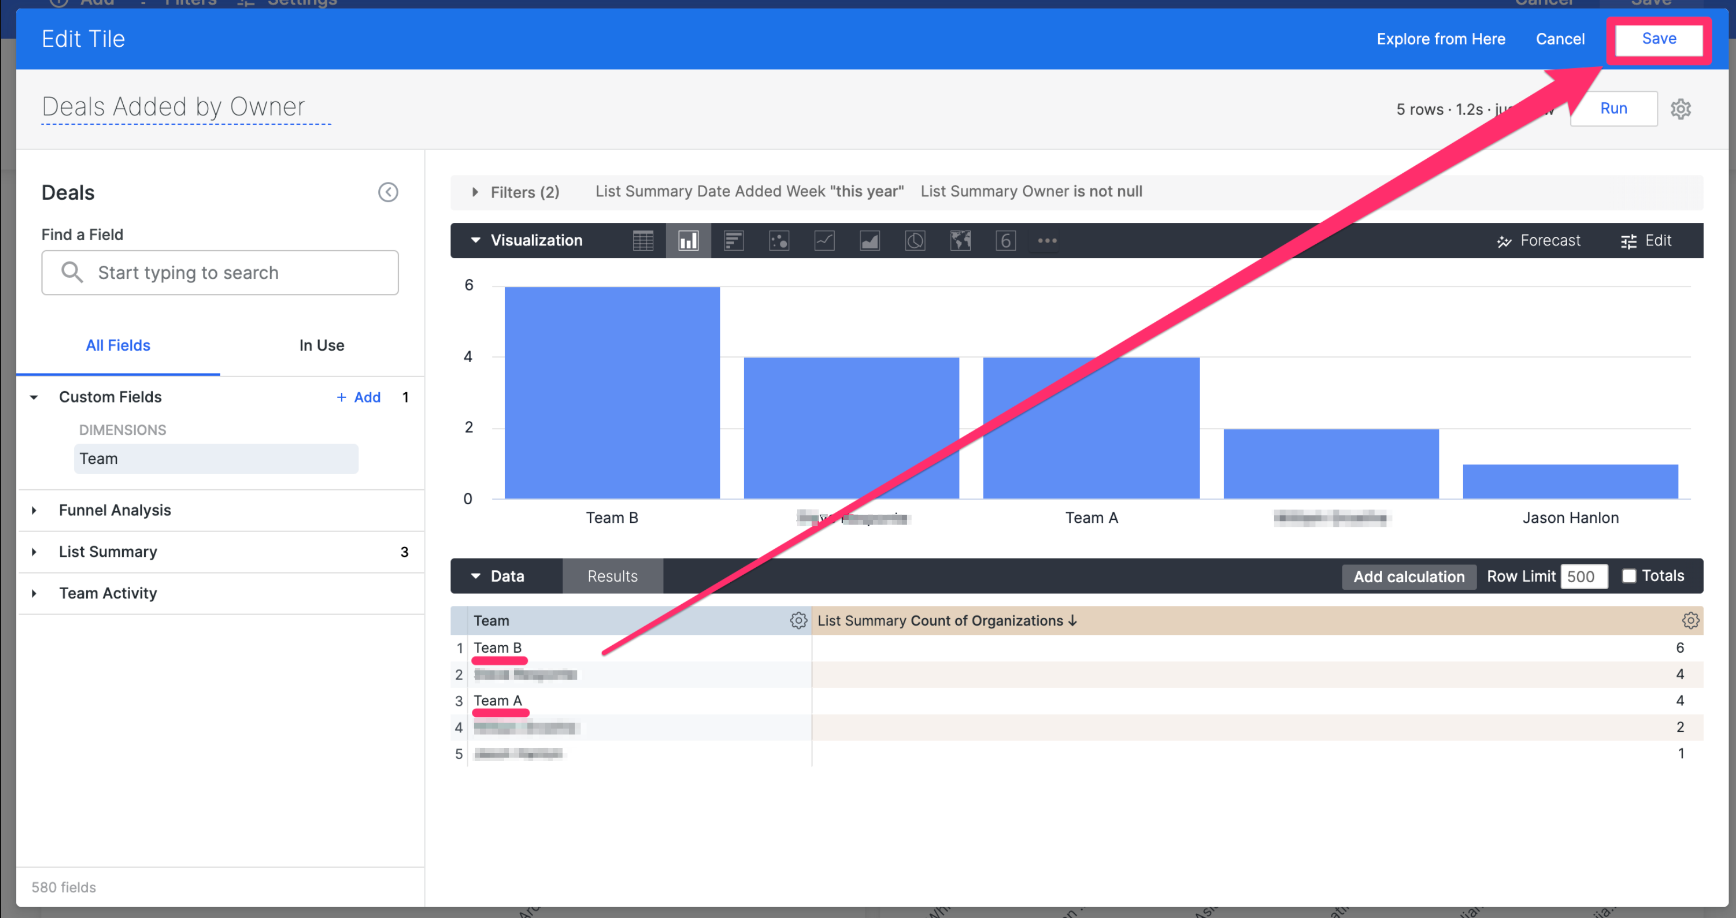The width and height of the screenshot is (1736, 918).
Task: Select the pie chart visualization
Action: (x=914, y=241)
